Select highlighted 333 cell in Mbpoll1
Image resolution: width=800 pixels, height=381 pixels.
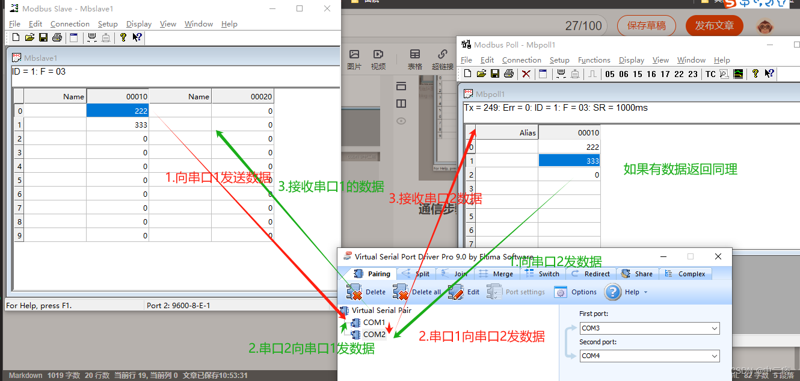click(x=569, y=161)
